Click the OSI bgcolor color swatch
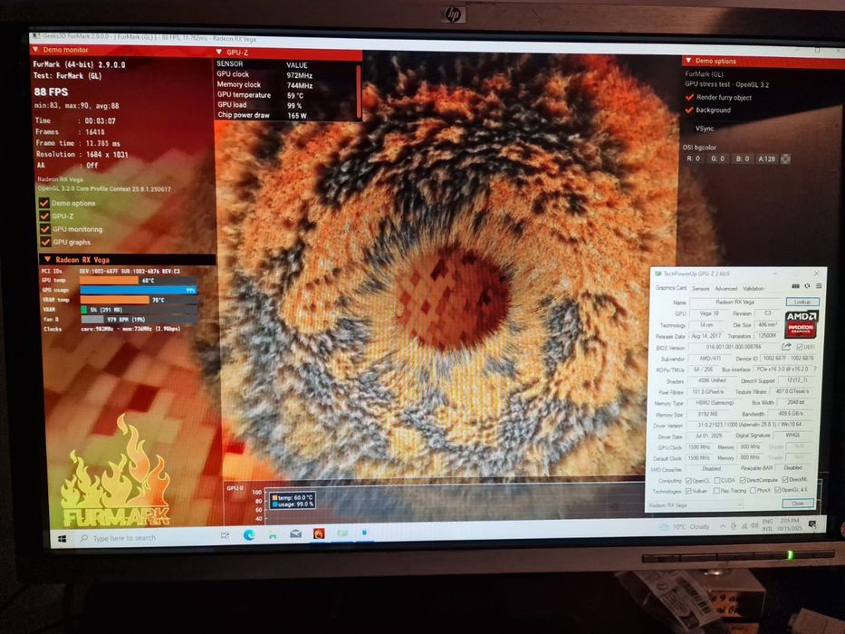The image size is (845, 634). [x=786, y=158]
